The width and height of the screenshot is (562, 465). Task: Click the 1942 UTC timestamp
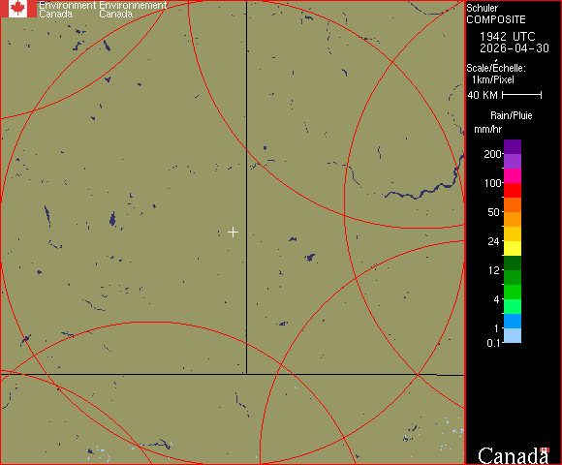(507, 37)
